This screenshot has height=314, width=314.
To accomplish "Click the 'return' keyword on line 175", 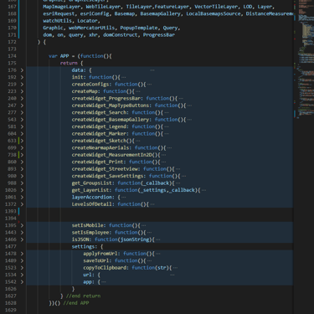I will (x=69, y=63).
